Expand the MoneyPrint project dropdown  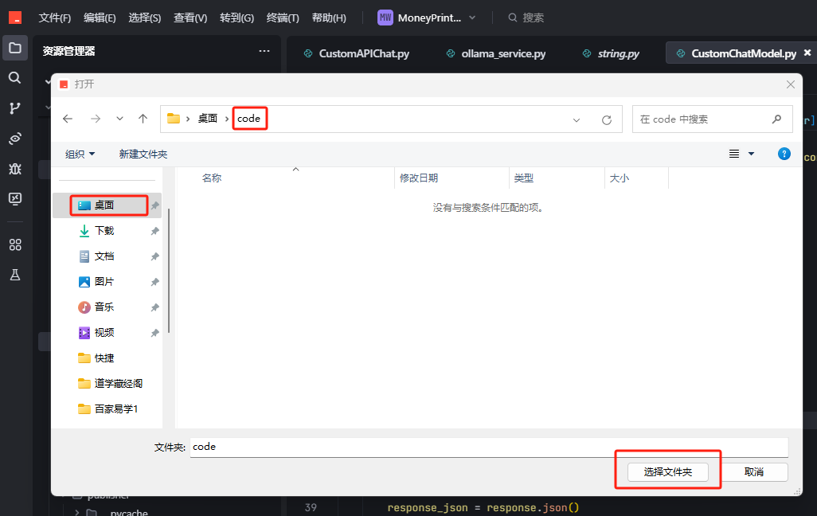[472, 18]
